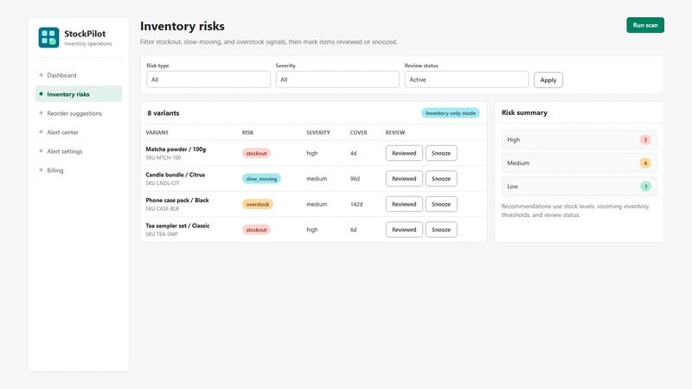The height and width of the screenshot is (389, 692).
Task: Click the Tea sampler stockout tag
Action: tap(256, 229)
